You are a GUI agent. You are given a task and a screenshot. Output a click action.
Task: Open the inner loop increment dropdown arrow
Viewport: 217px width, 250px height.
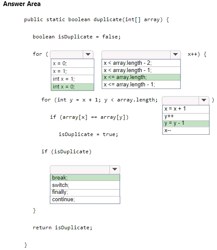click(x=204, y=100)
